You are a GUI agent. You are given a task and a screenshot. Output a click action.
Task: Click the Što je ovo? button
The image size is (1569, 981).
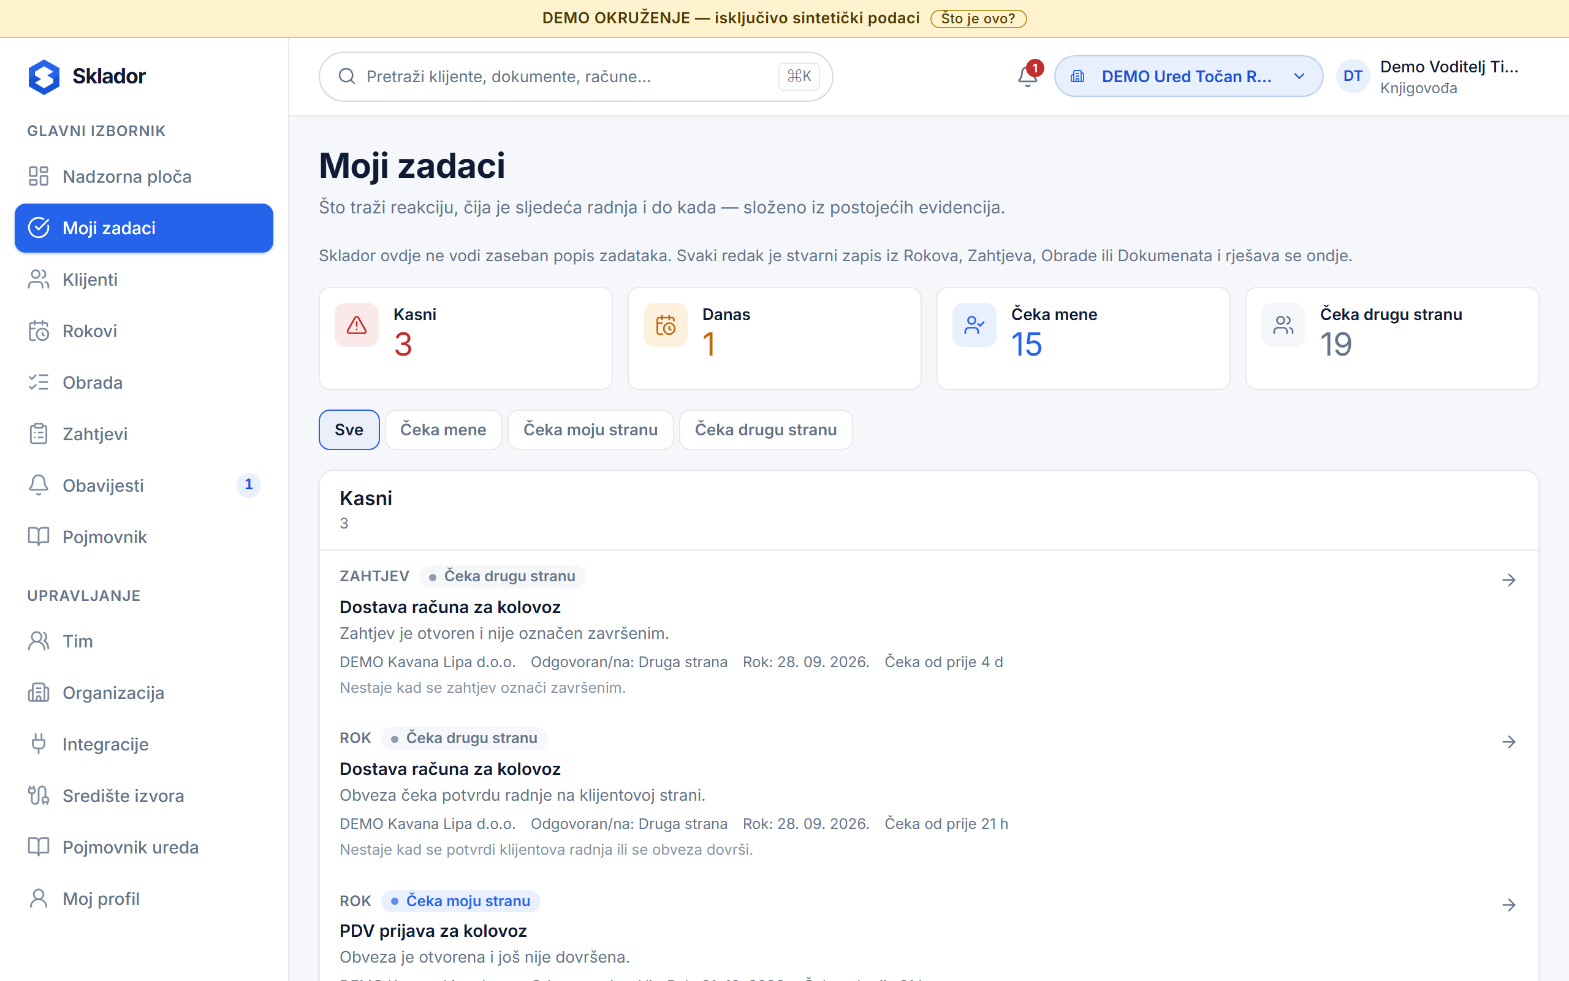tap(978, 18)
